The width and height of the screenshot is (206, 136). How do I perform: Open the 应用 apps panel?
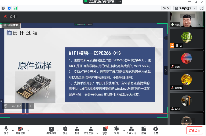click(144, 130)
